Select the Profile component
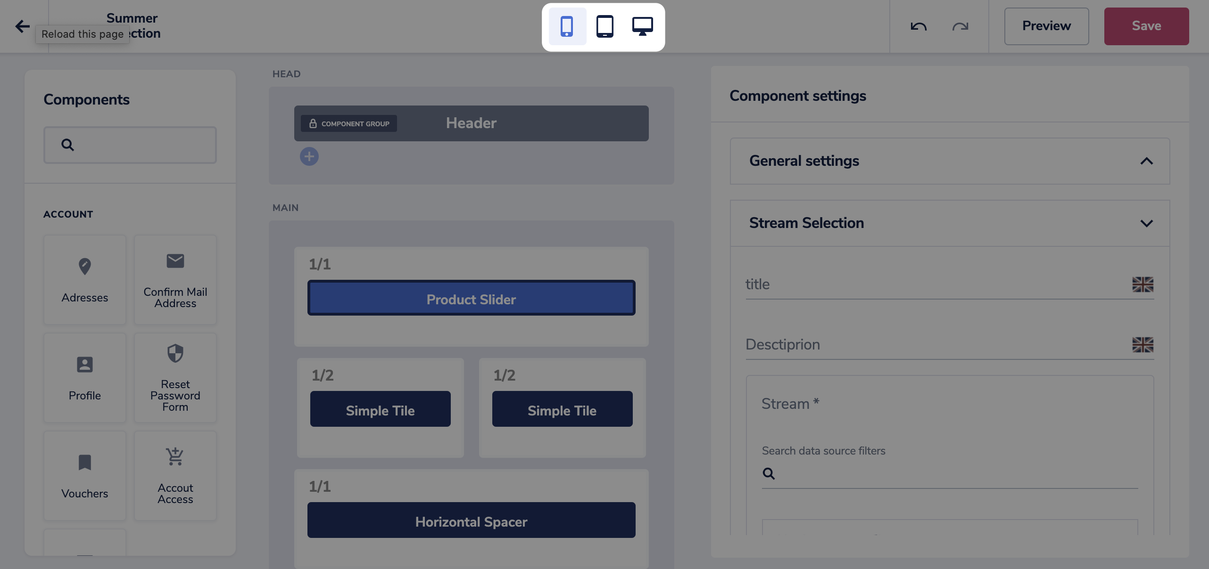This screenshot has height=569, width=1209. click(85, 378)
